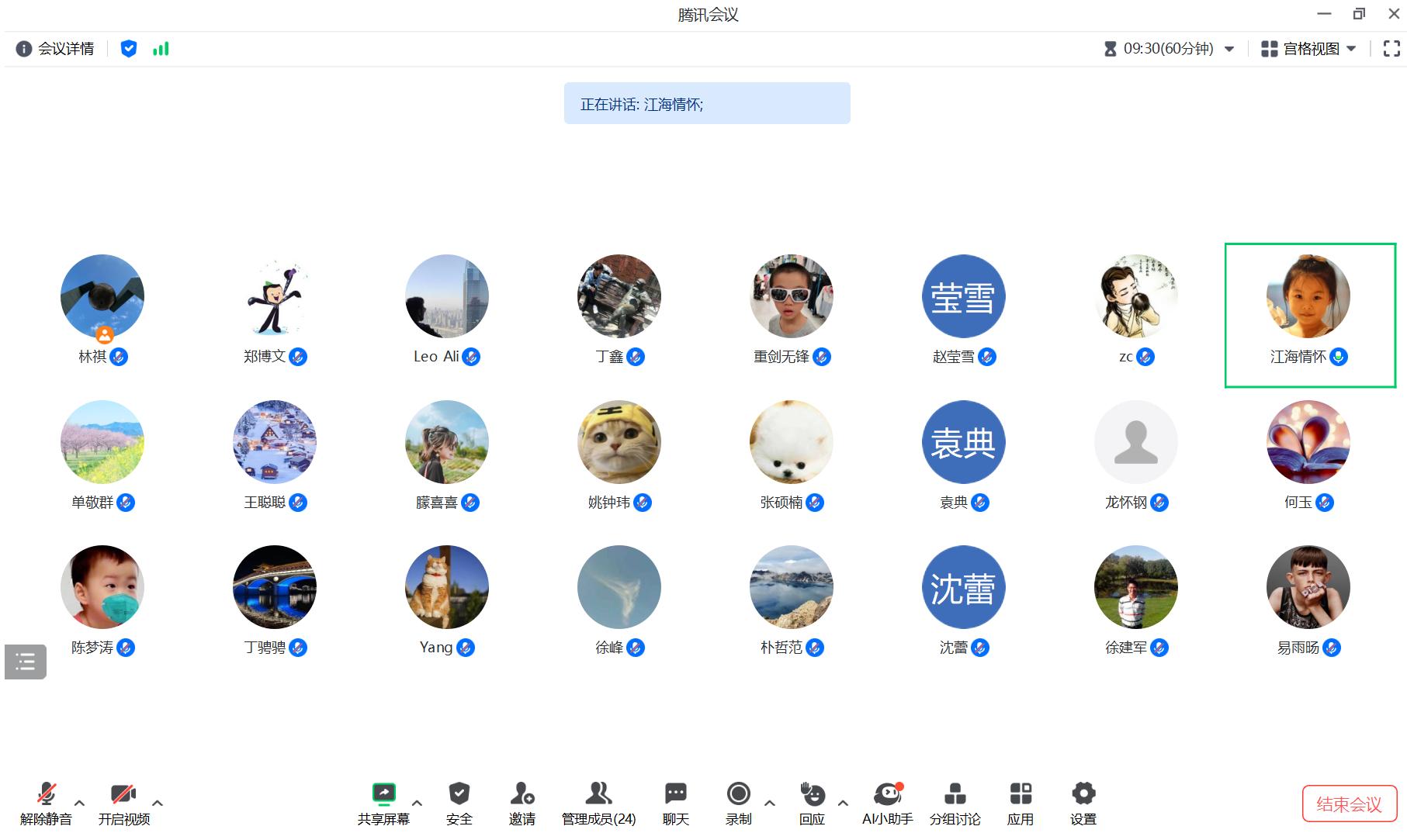
Task: Open 会议详情 meeting details
Action: pyautogui.click(x=55, y=49)
